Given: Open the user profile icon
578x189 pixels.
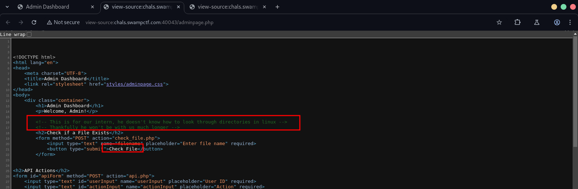Looking at the screenshot, I should coord(557,22).
